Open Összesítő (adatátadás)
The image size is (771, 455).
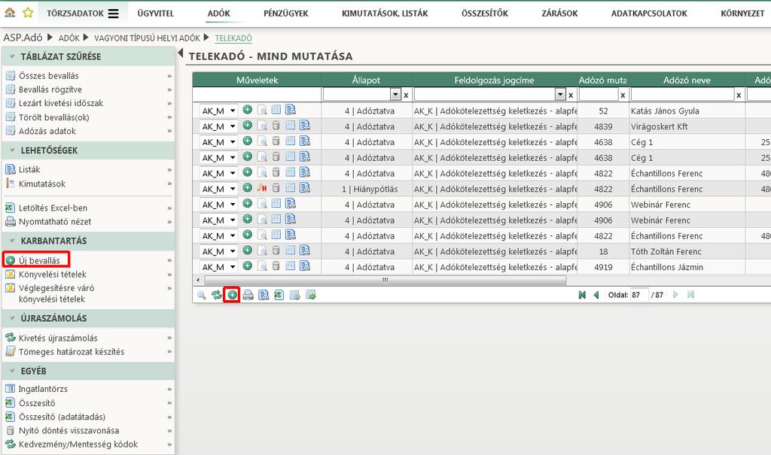(x=62, y=417)
